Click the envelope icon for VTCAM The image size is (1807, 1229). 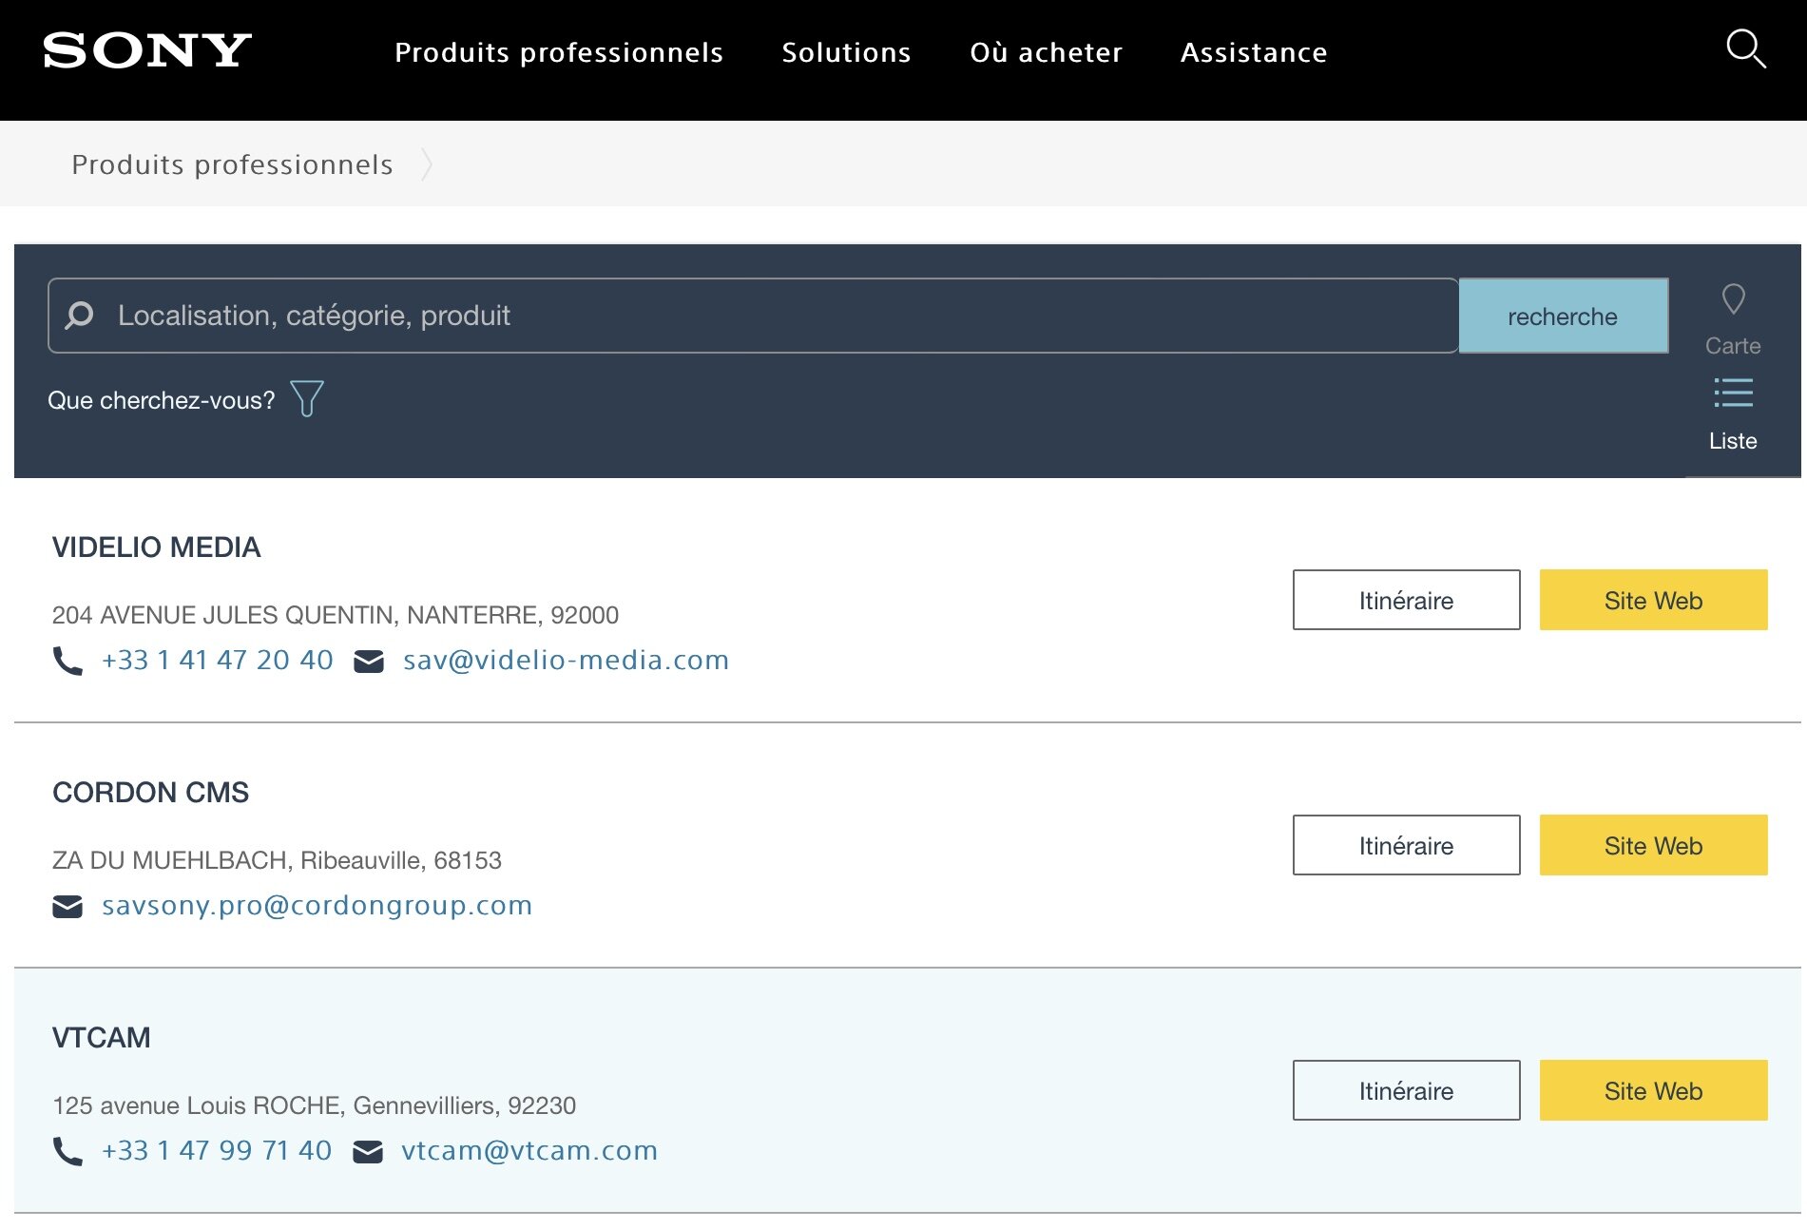coord(368,1151)
